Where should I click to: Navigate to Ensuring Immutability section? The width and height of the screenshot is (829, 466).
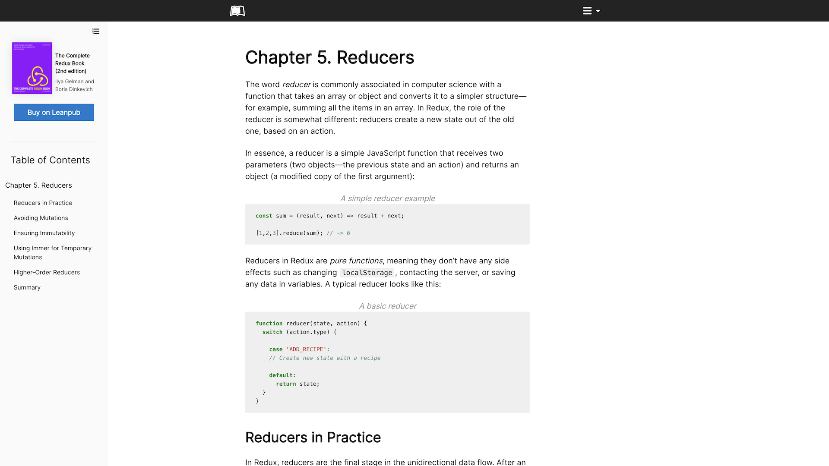point(44,233)
